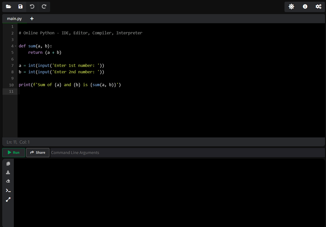
Task: Toggle light/dark theme with sun icon
Action: (291, 7)
